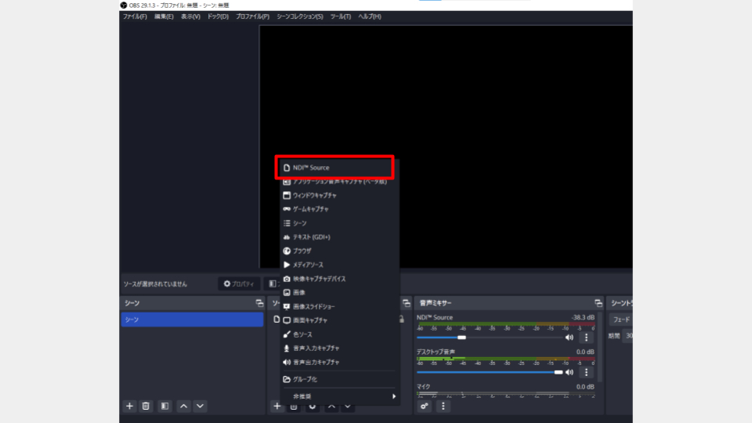Click the Properties button
This screenshot has height=423, width=752.
pyautogui.click(x=239, y=284)
